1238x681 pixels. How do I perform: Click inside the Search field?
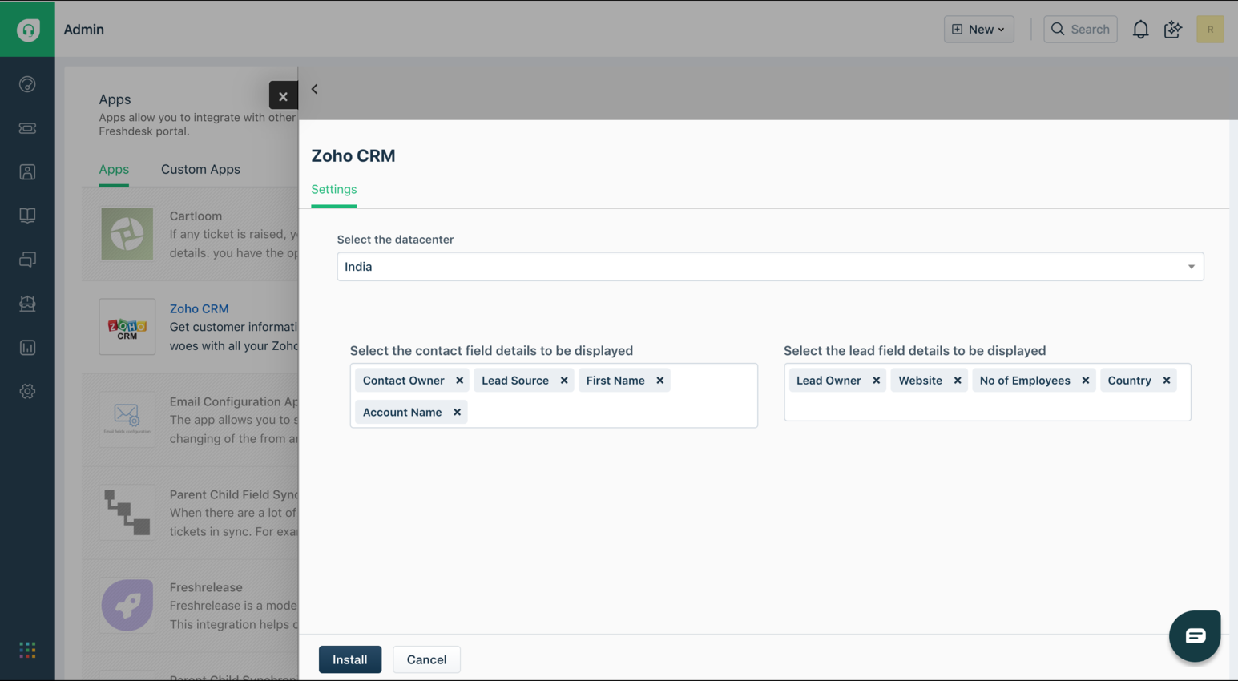click(1080, 29)
